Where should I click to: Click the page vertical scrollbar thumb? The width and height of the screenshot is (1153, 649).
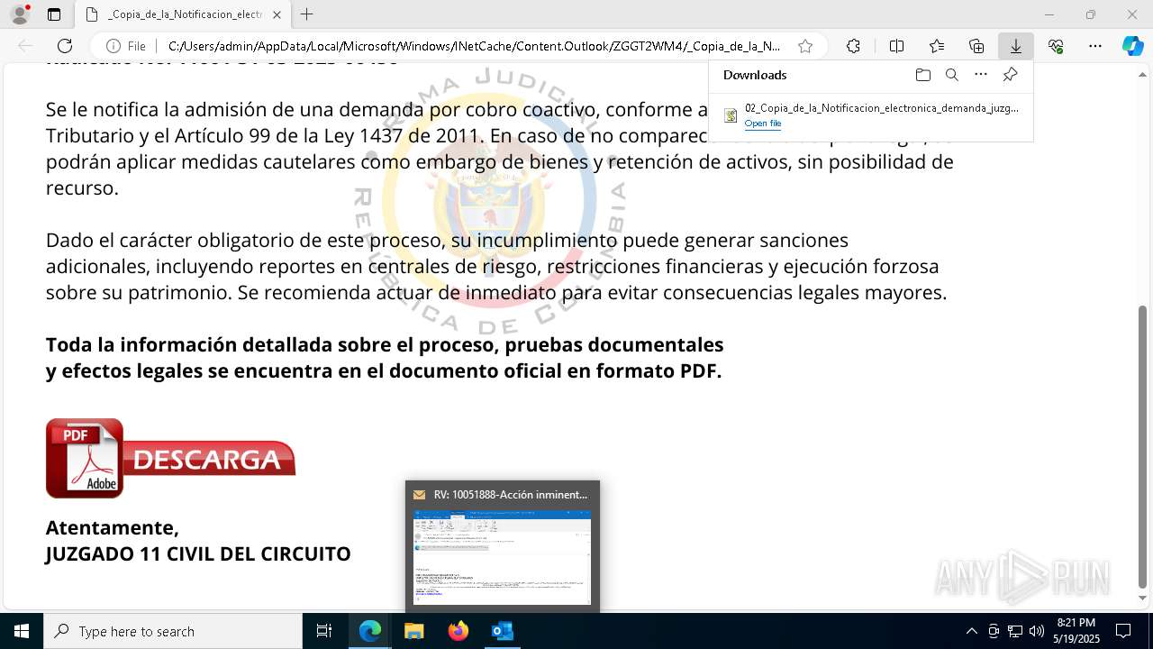pyautogui.click(x=1143, y=447)
